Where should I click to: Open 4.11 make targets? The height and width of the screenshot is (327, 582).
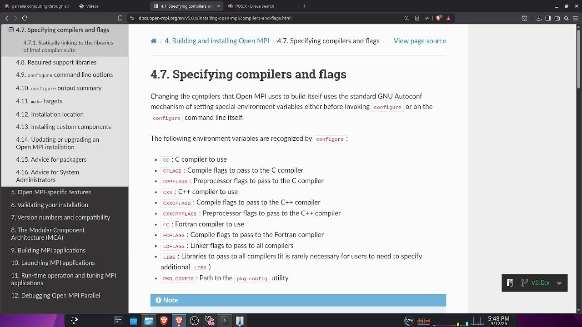(39, 101)
